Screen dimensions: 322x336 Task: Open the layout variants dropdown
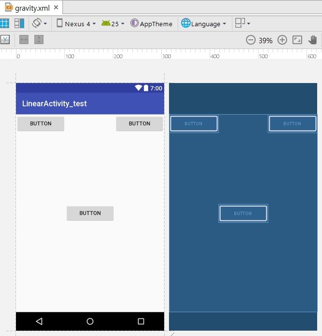click(243, 23)
